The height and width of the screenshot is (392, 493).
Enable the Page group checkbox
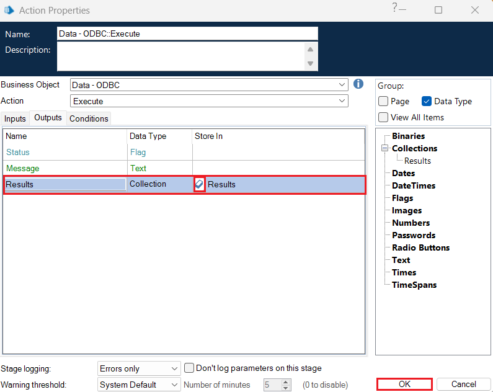point(384,101)
